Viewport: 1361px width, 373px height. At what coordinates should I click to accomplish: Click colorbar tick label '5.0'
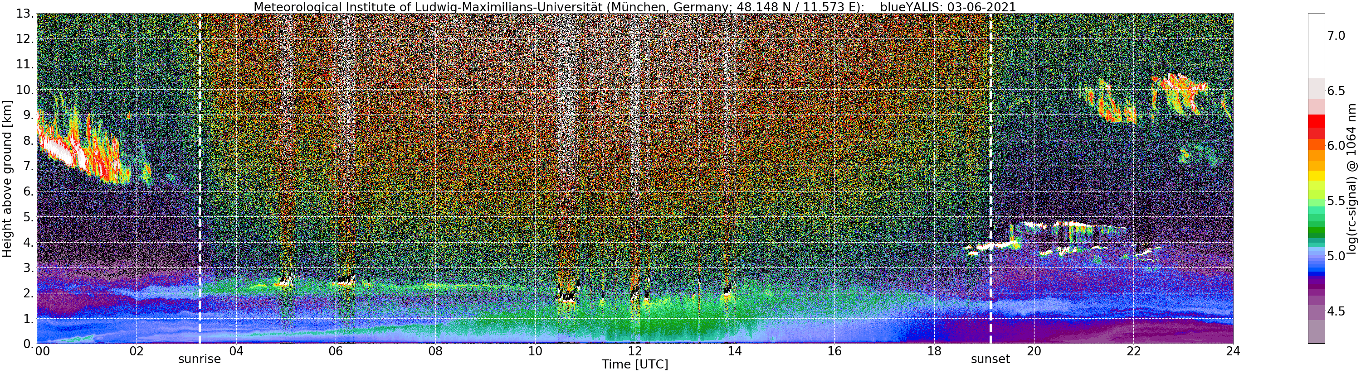coord(1336,256)
